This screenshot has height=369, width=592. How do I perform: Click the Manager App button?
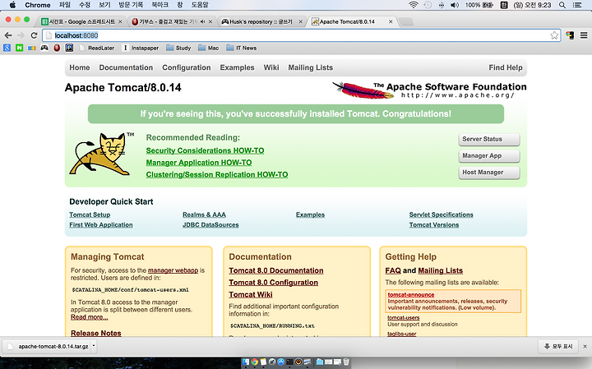(x=489, y=156)
